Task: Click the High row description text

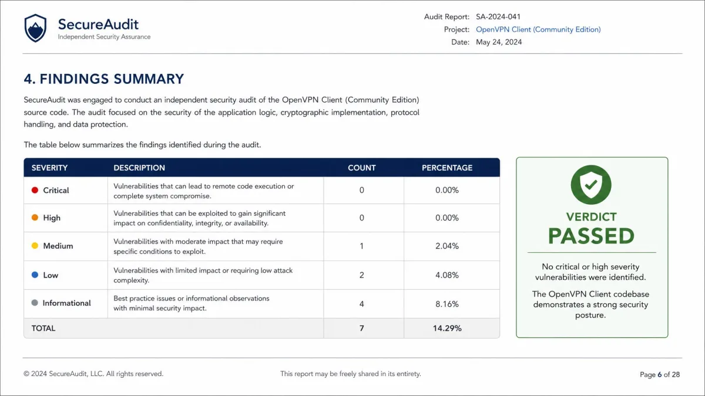Action: point(200,218)
